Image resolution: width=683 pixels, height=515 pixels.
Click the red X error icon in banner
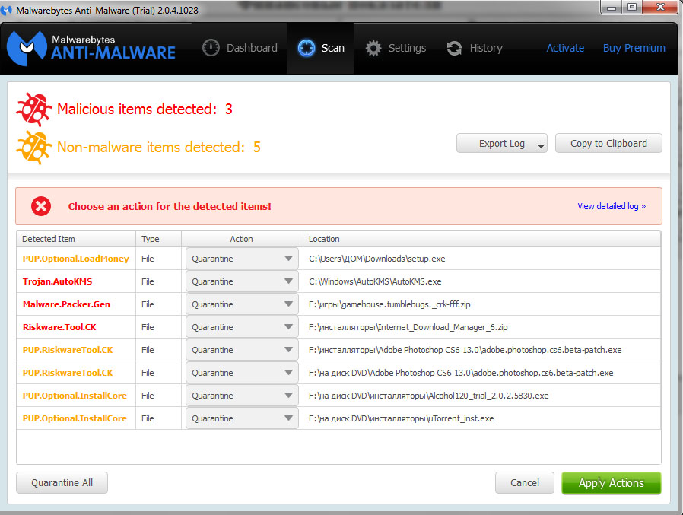pos(41,206)
